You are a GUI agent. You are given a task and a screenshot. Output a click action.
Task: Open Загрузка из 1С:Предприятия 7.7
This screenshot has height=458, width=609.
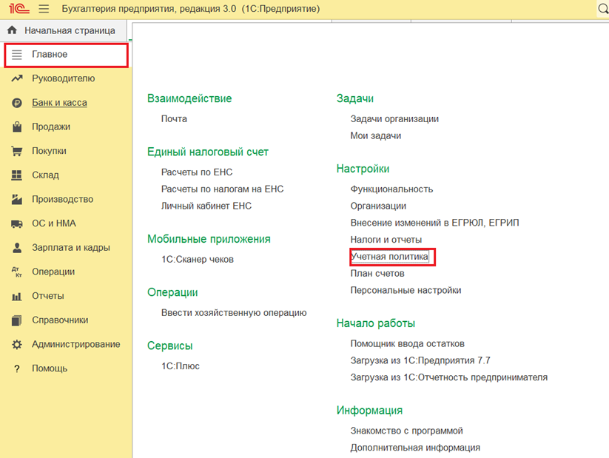[420, 360]
